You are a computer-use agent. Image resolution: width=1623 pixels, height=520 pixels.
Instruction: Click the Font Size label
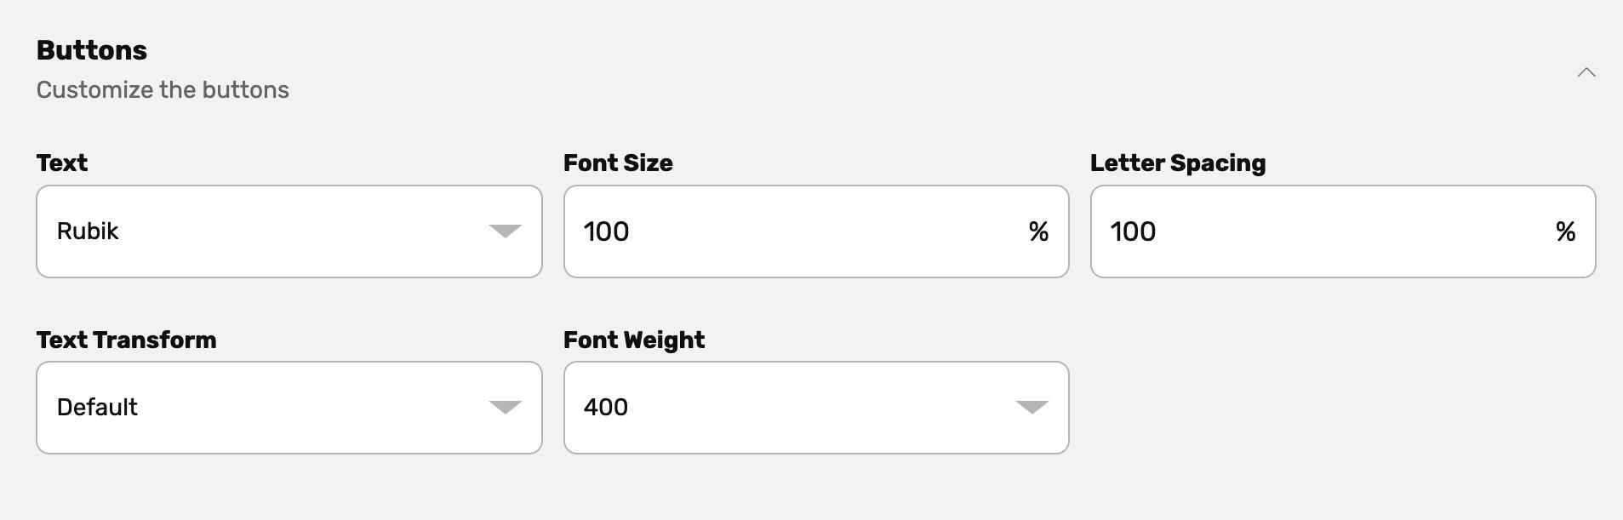[618, 163]
